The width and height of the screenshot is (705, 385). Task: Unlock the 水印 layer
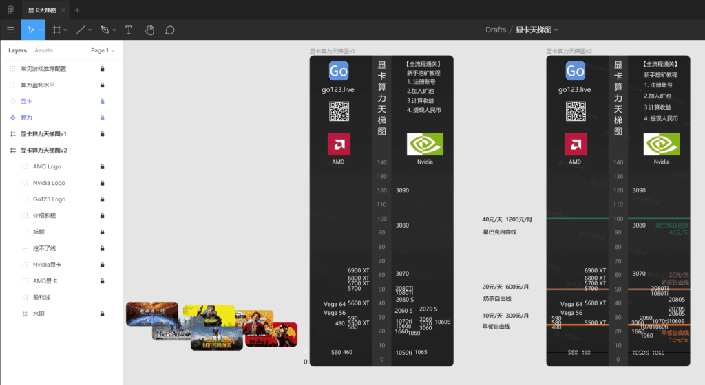click(102, 313)
